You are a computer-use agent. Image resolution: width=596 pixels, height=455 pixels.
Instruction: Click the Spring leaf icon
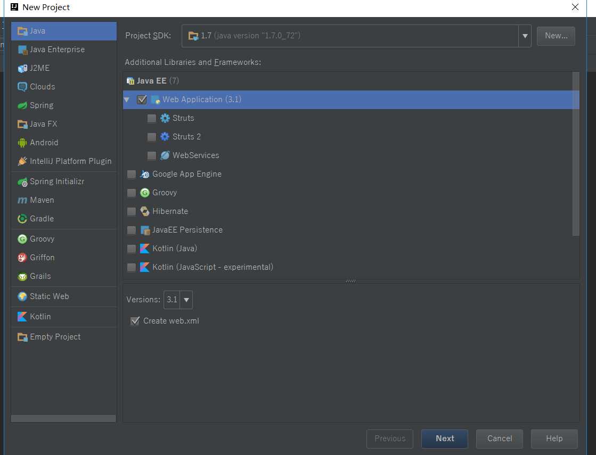(22, 105)
